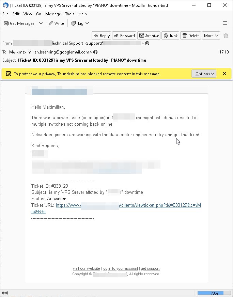
Task: Open the Thunderbird hamburger app menu
Action: point(225,24)
